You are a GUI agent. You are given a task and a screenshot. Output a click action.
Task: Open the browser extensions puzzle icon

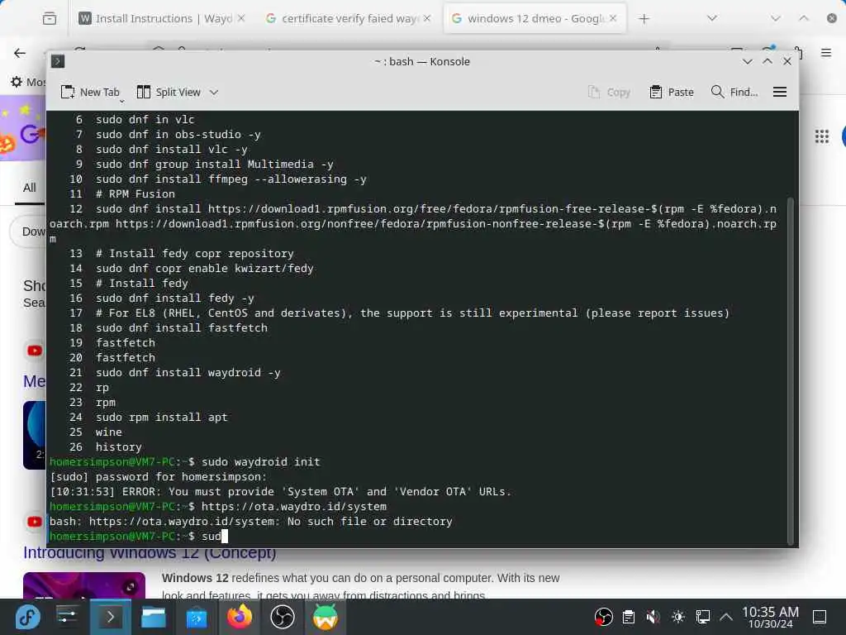point(797,53)
